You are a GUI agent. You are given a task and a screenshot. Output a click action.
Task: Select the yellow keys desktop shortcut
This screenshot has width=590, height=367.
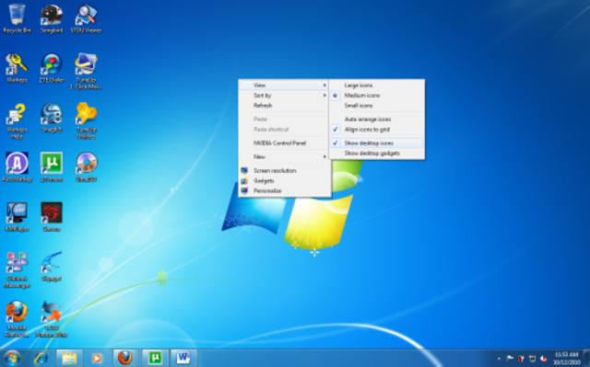(17, 68)
